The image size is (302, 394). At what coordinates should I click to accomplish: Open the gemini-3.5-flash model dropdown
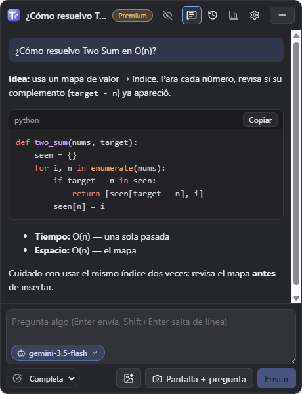[x=58, y=353]
